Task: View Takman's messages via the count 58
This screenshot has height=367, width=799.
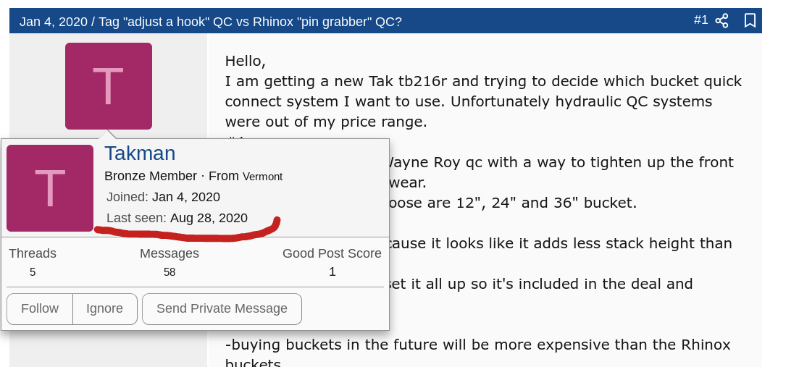Action: pos(170,272)
